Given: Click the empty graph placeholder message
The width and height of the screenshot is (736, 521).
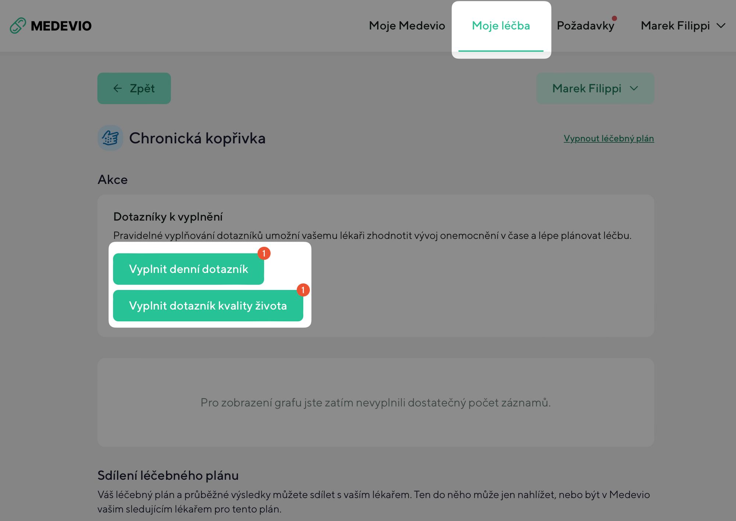Looking at the screenshot, I should pyautogui.click(x=375, y=402).
